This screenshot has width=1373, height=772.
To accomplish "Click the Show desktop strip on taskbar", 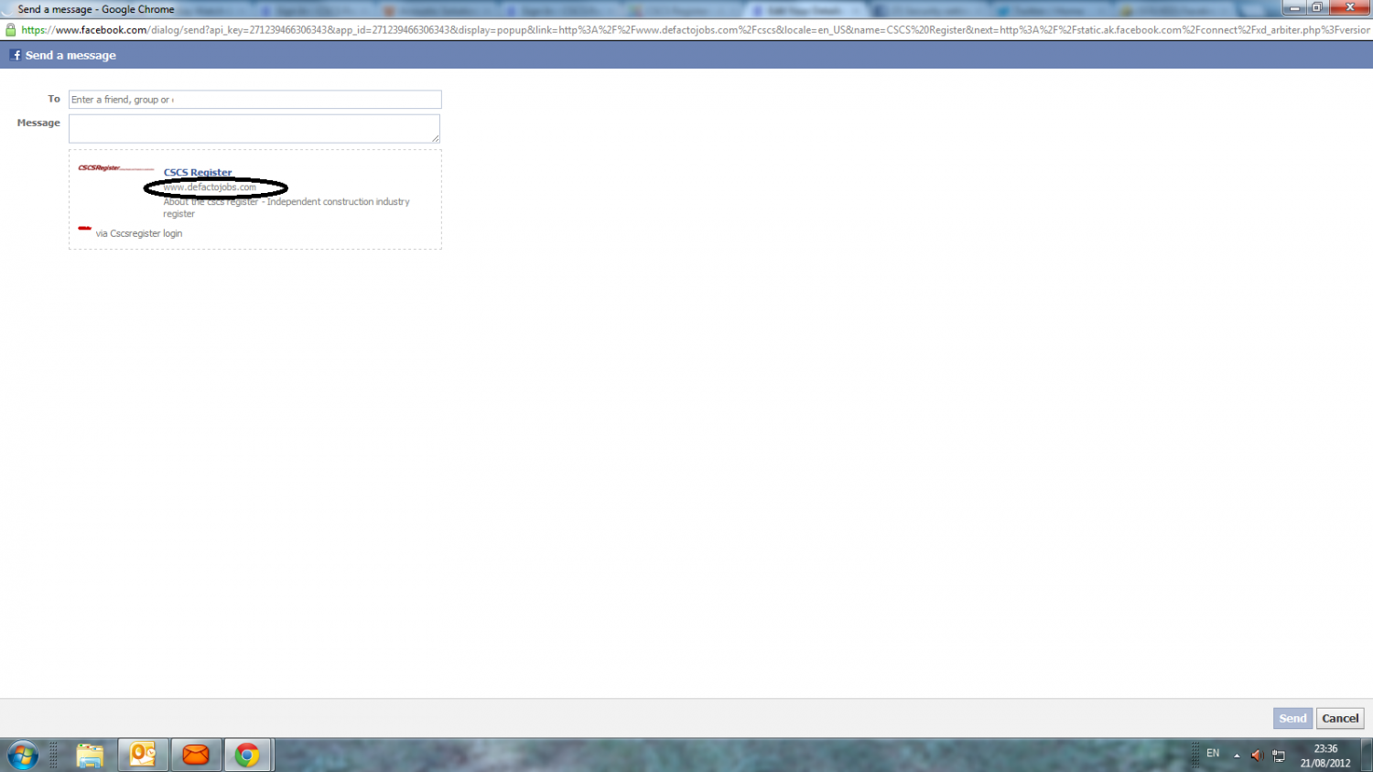I will point(1368,756).
